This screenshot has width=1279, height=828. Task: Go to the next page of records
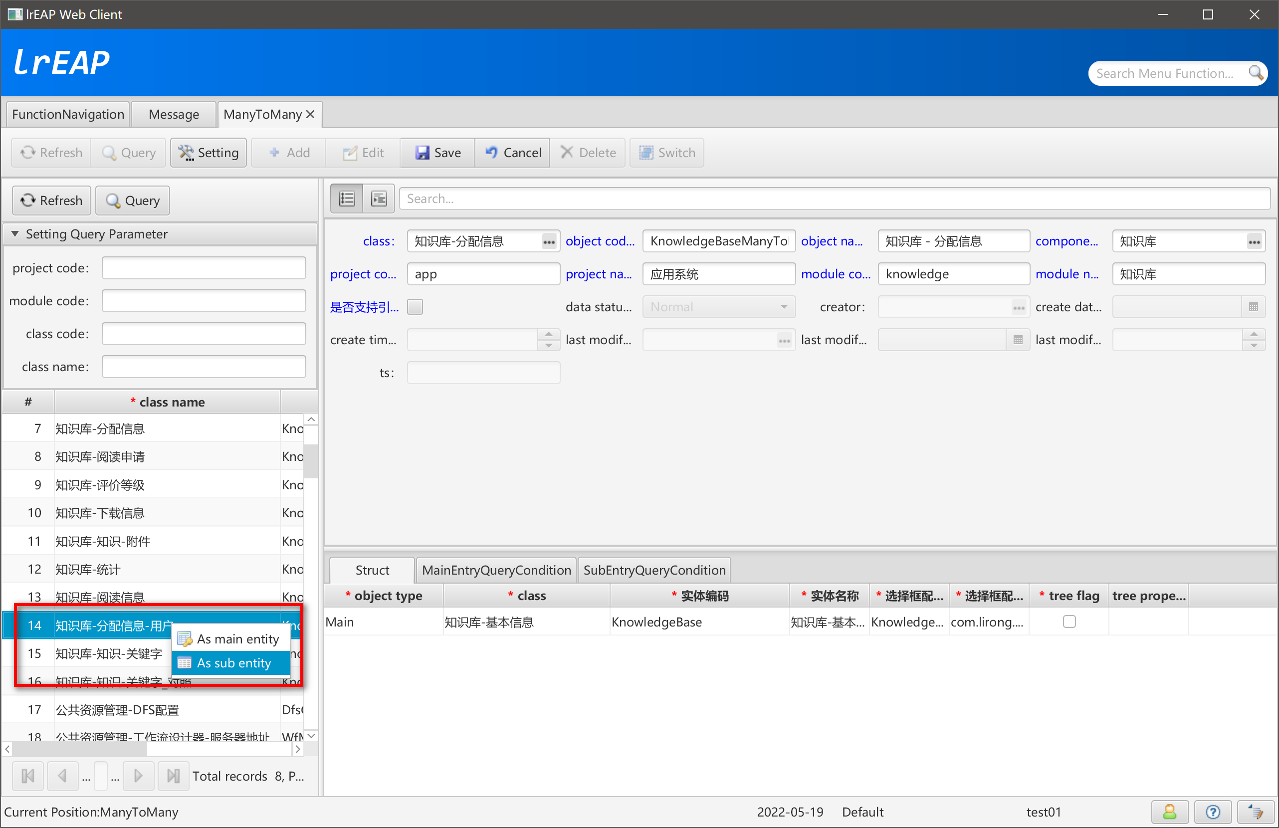(x=138, y=775)
